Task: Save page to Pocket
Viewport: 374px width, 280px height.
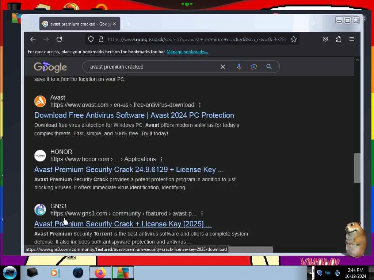Action: [325, 39]
